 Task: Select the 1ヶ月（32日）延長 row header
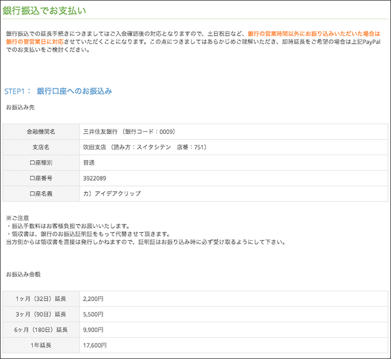coord(41,299)
